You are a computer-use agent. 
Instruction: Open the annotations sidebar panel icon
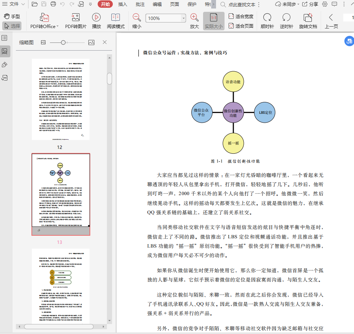[4, 78]
